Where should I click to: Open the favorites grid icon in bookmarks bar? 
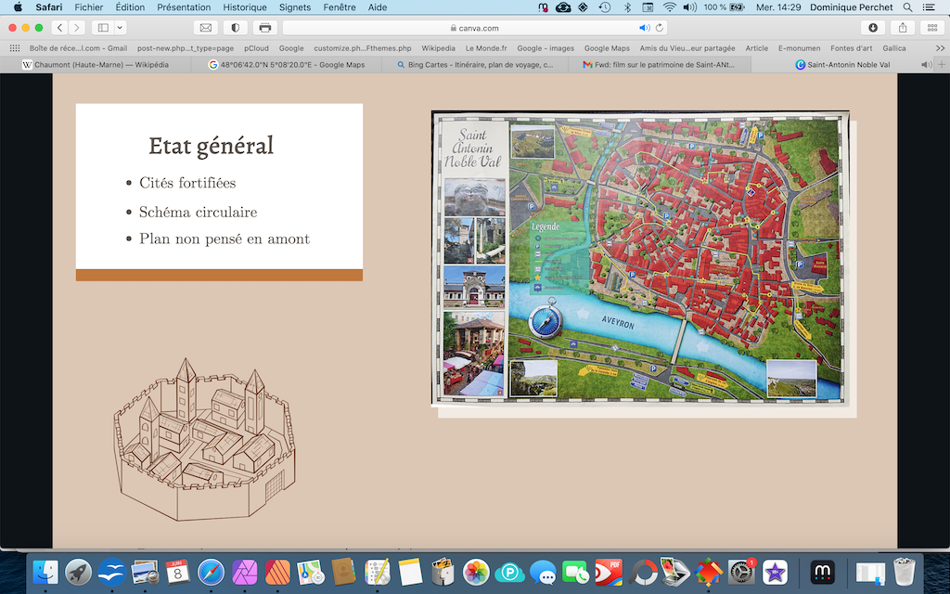point(15,48)
